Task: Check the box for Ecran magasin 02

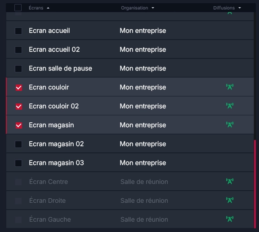Action: click(18, 144)
